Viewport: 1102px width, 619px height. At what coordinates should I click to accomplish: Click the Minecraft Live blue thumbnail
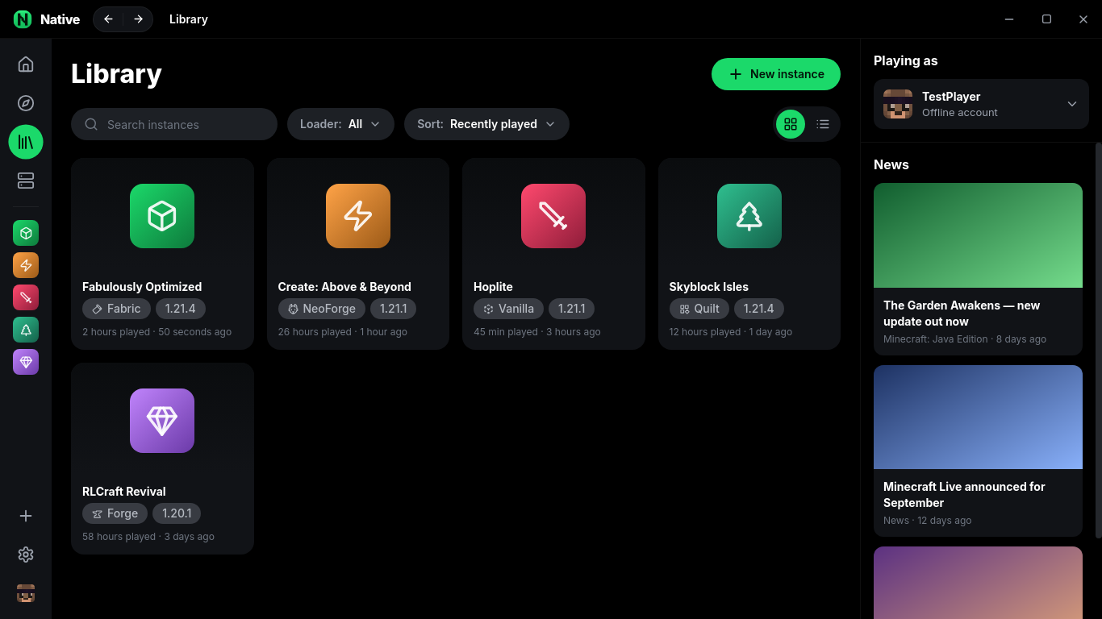[x=978, y=417]
